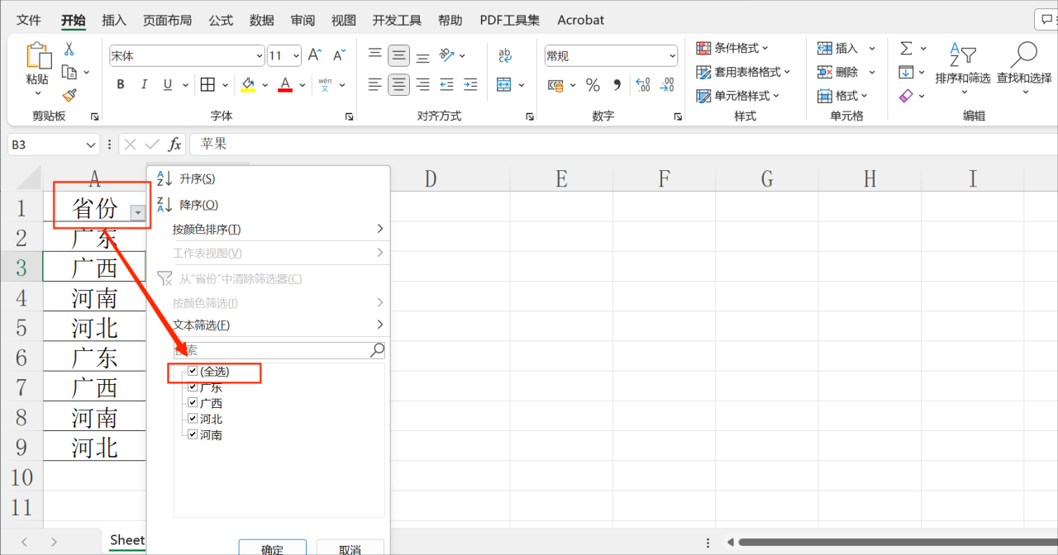Click the fill color bucket swatch

248,84
